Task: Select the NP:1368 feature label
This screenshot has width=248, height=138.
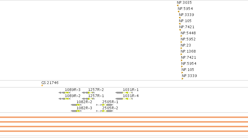Action: (188, 51)
